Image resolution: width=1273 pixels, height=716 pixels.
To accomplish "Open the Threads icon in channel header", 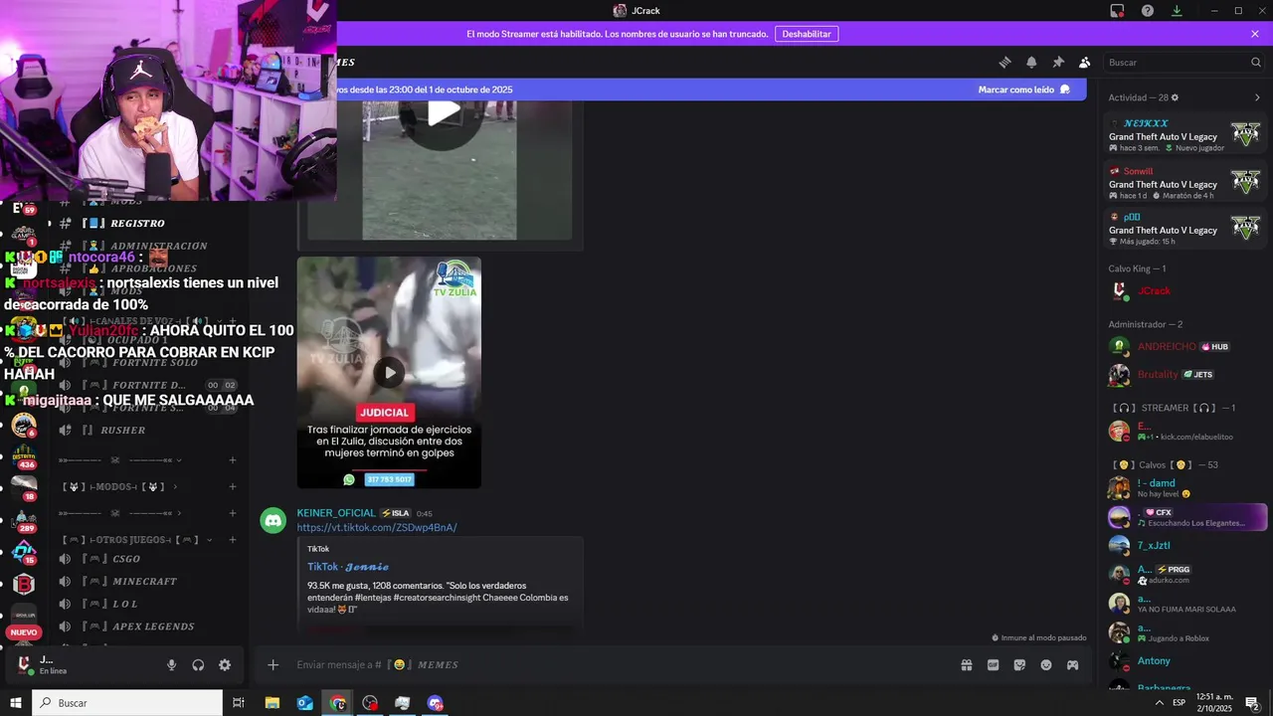I will (x=1004, y=62).
